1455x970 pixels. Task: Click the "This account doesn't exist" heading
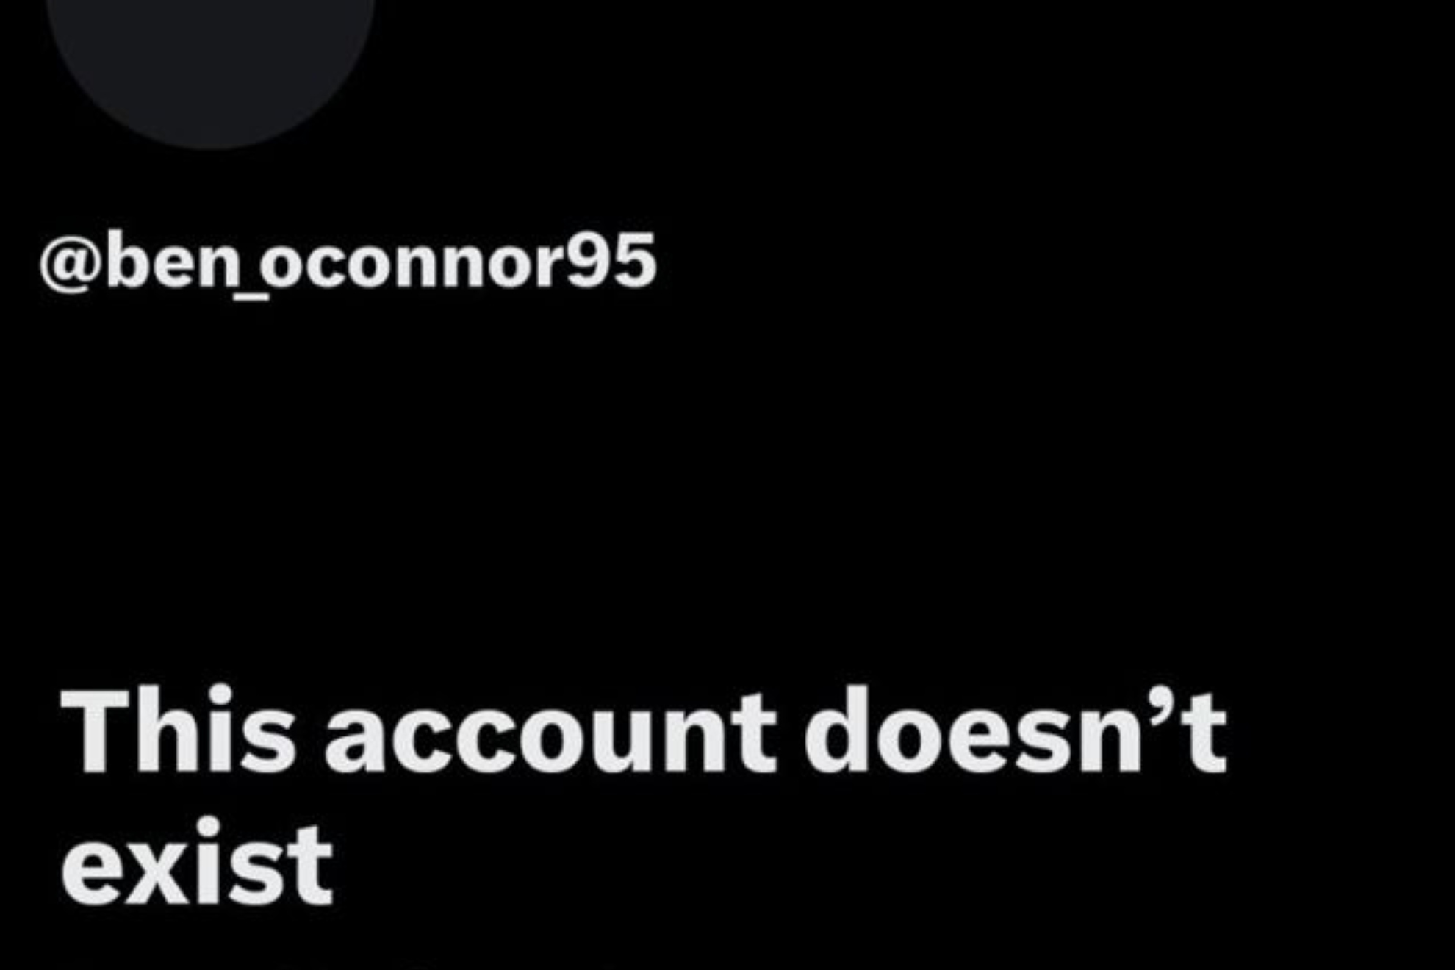pyautogui.click(x=643, y=796)
